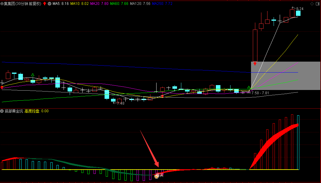Screen dimensions: 321x183
Task: Select the MA5: 8.16 label
Action: tap(61, 4)
